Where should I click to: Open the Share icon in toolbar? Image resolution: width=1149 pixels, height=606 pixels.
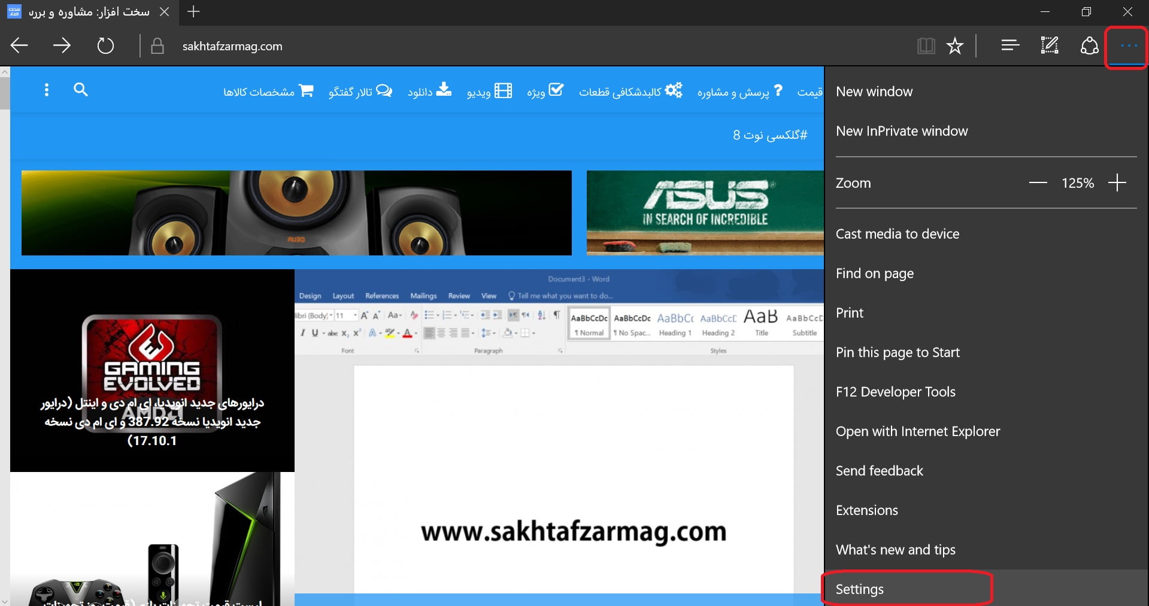point(1089,45)
